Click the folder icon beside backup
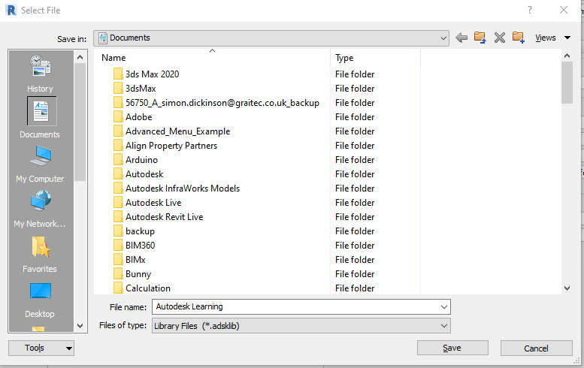Viewport: 584px width, 368px height. point(118,231)
